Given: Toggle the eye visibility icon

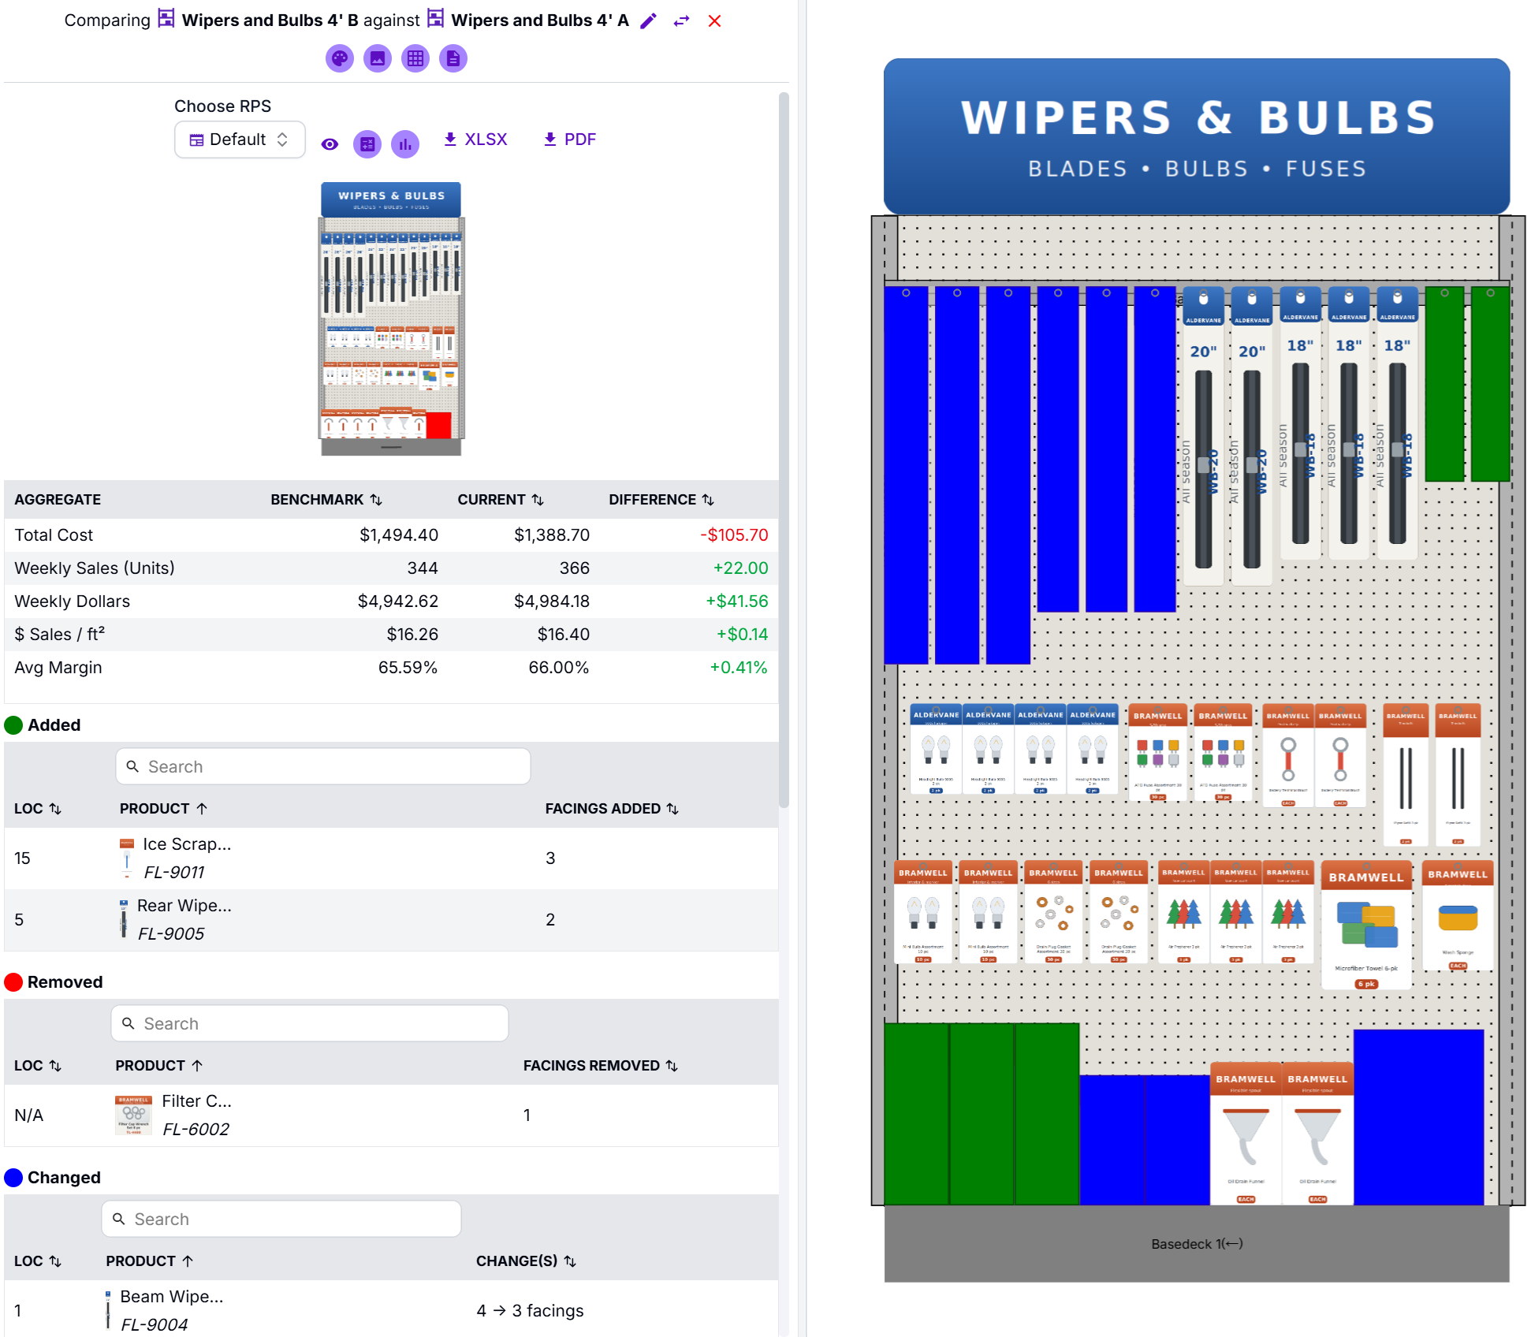Looking at the screenshot, I should coord(330,144).
